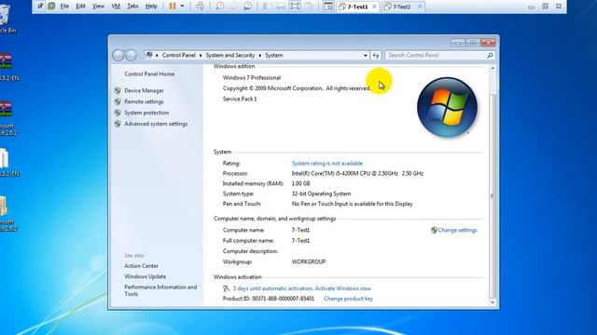Image resolution: width=597 pixels, height=335 pixels.
Task: Open the Tabs menu
Action: tap(132, 7)
